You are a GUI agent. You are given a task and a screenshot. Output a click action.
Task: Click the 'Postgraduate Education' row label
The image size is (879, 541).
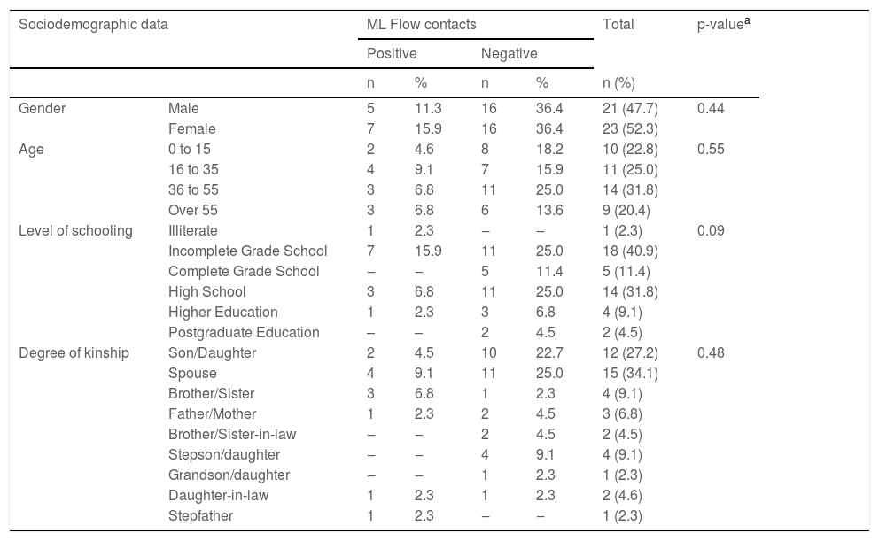244,332
